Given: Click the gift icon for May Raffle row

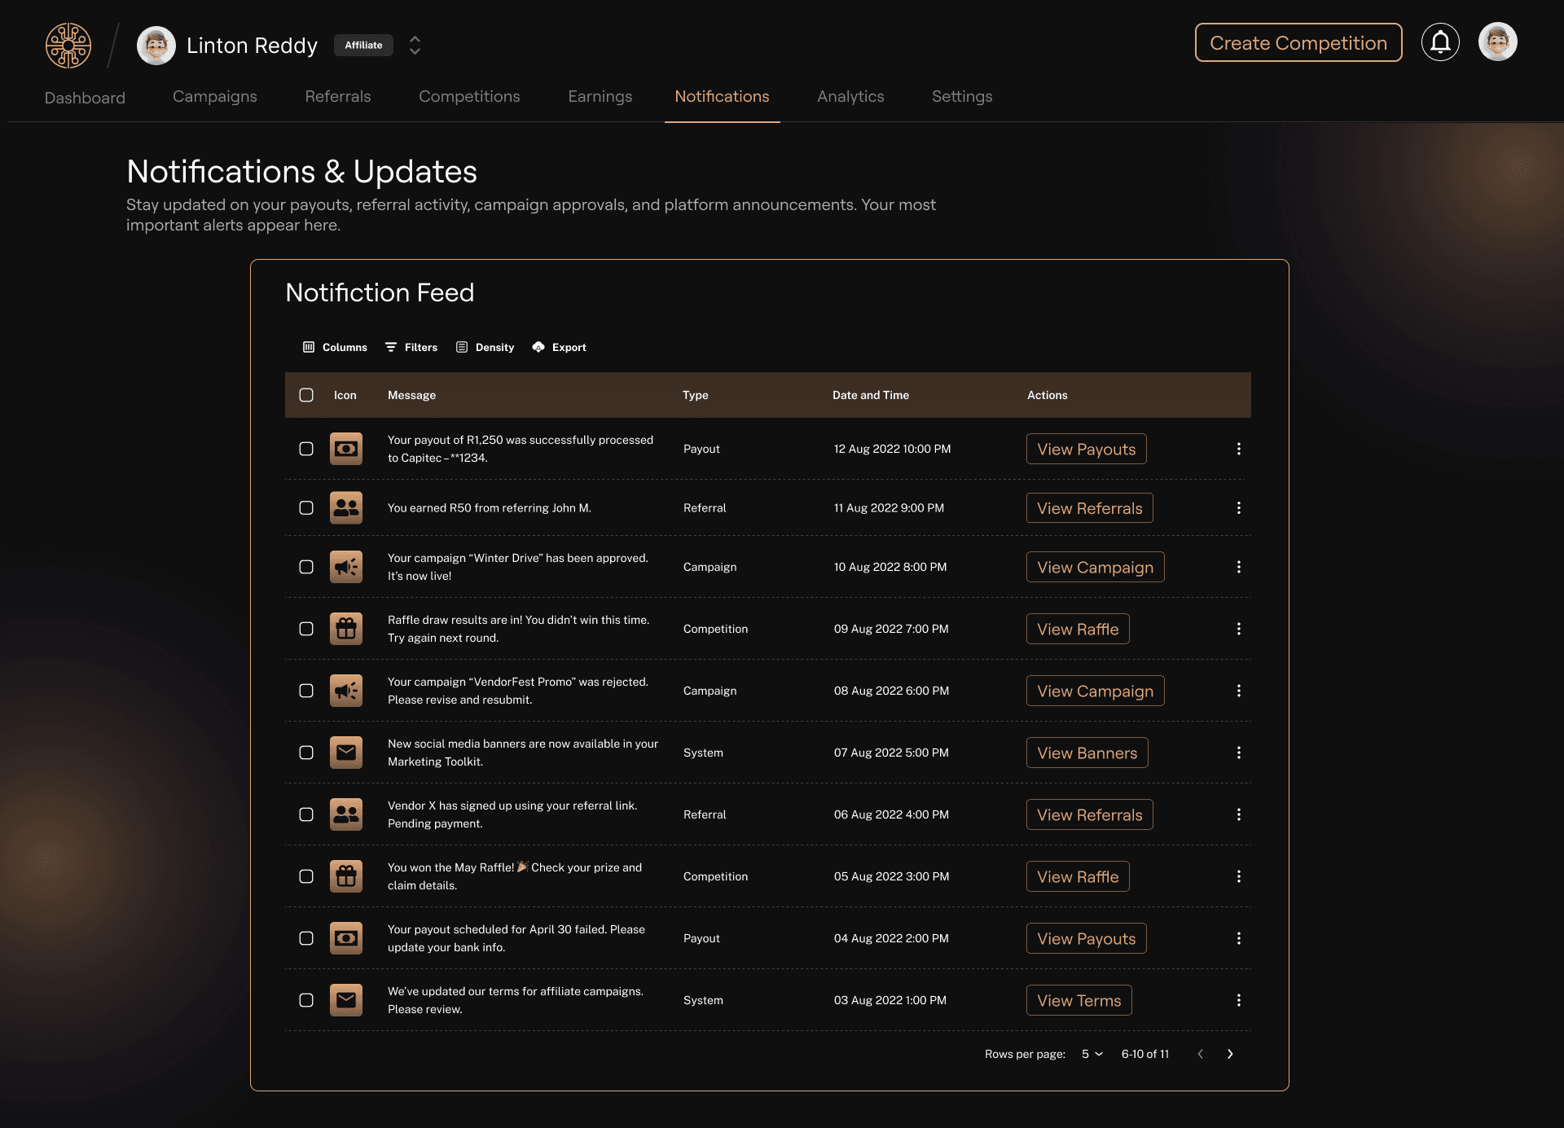Looking at the screenshot, I should pos(346,876).
